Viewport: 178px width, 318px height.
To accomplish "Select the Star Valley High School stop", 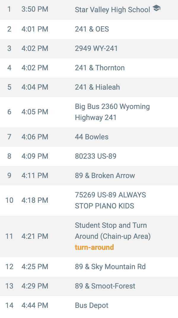I will tap(112, 10).
